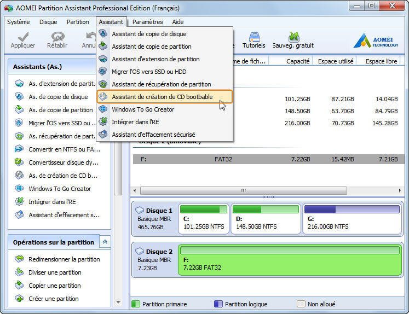Viewport: 409px width, 314px height.
Task: Select the D: 148.50GB NTFS partition block
Action: (266, 219)
